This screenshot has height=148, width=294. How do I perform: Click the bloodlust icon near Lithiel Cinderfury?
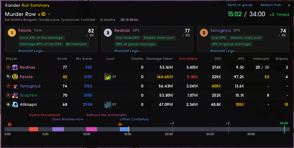121,125
